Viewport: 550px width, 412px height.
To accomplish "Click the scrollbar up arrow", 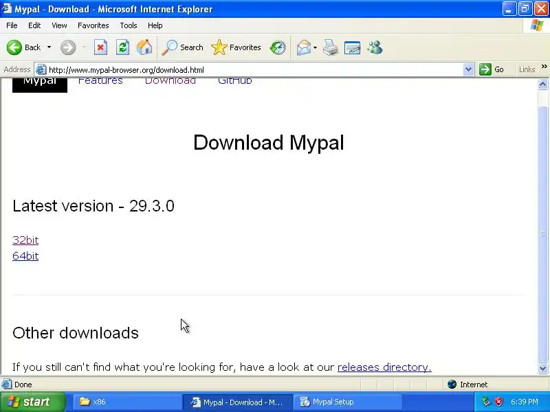I will point(543,84).
